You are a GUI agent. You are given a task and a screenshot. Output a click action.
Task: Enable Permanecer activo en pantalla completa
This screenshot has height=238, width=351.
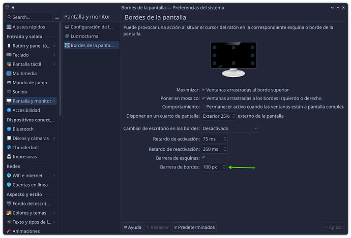pyautogui.click(x=203, y=107)
